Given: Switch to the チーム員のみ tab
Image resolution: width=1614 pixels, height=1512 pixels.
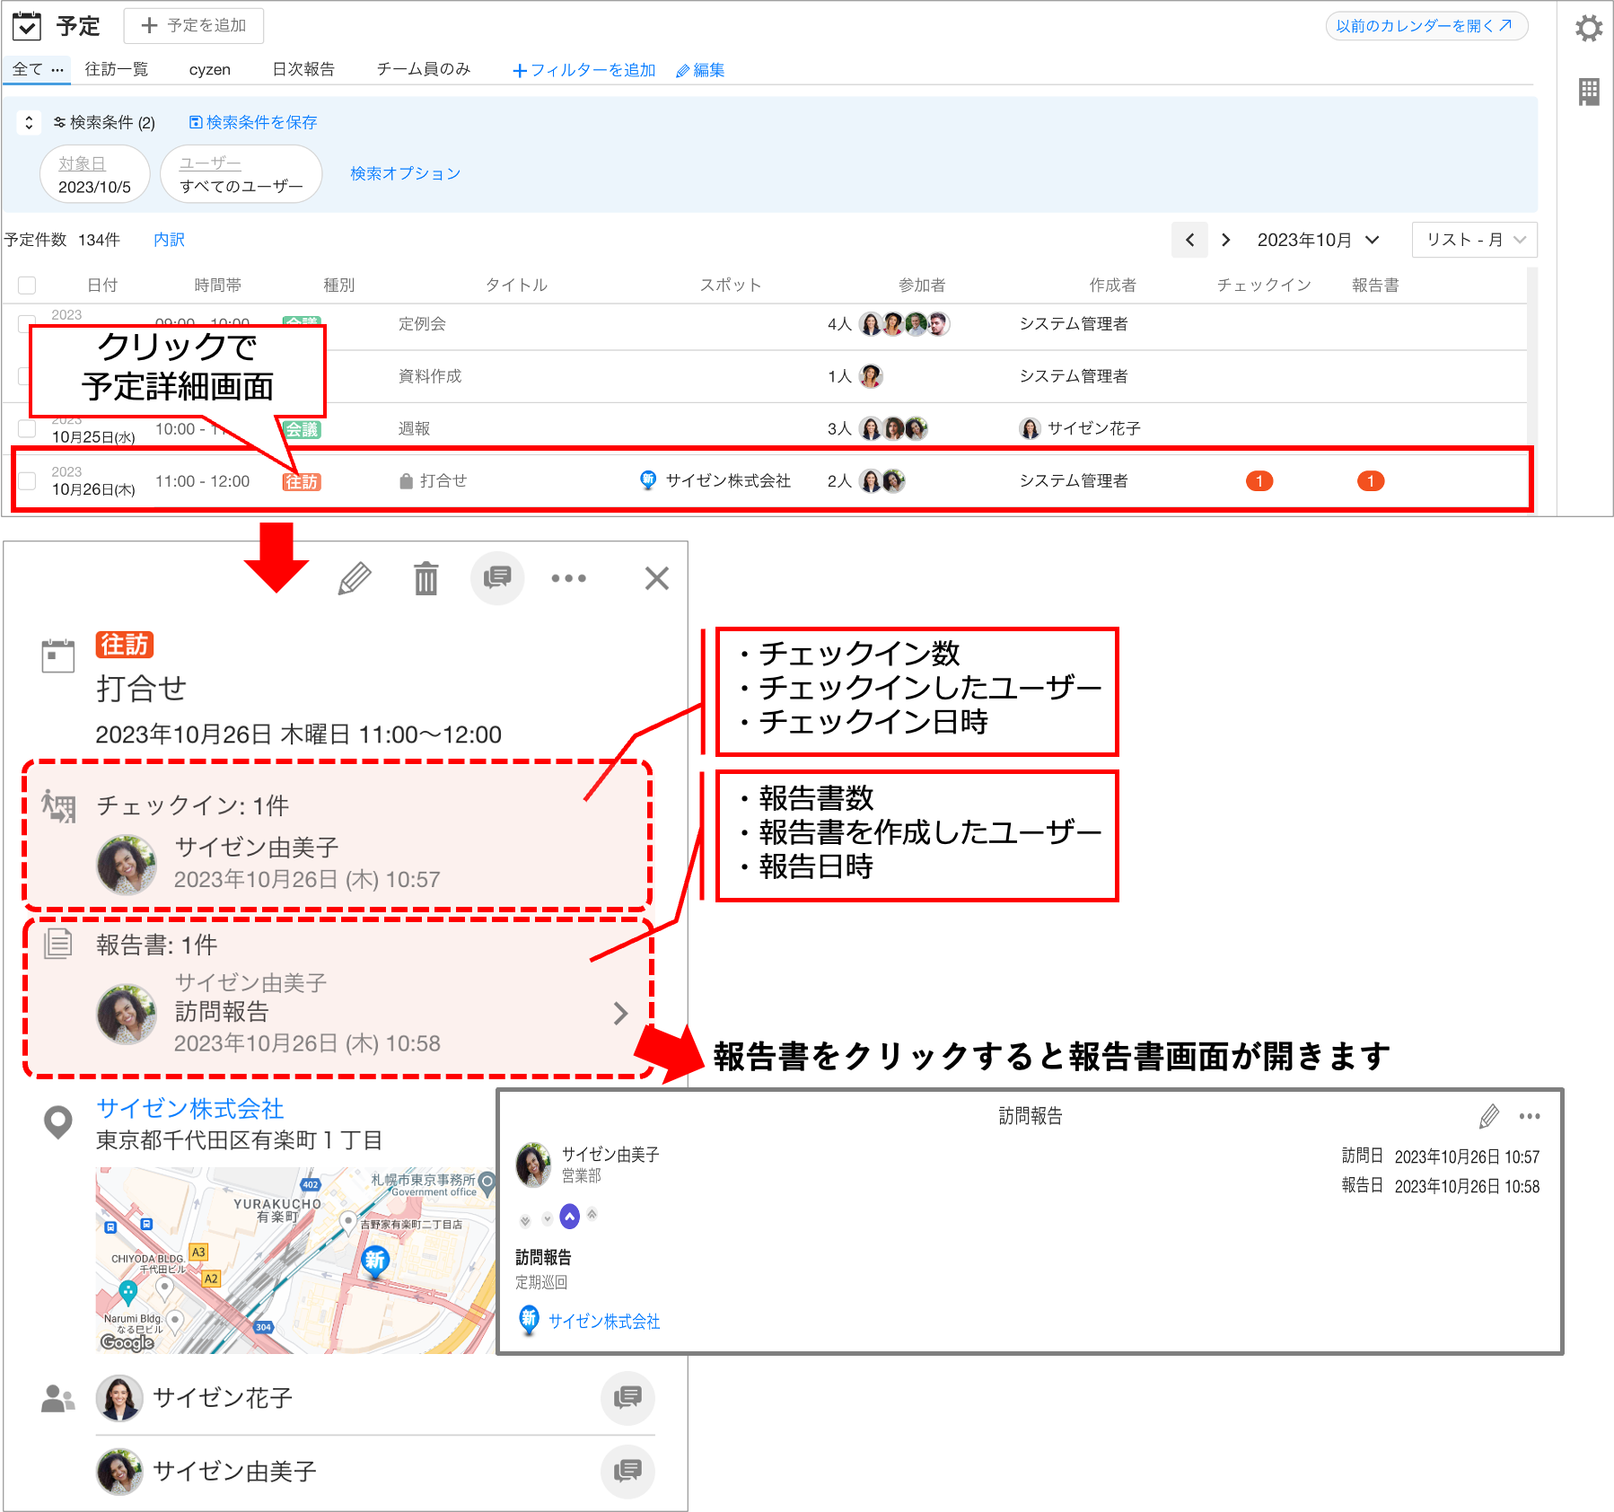Looking at the screenshot, I should [x=424, y=69].
